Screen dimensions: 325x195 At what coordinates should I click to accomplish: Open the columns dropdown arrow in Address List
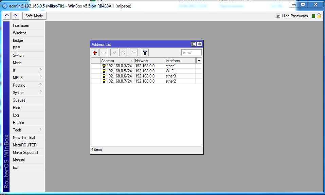point(199,60)
